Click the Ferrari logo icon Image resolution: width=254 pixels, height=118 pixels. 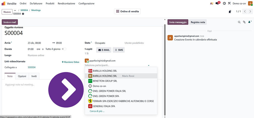pos(90,101)
